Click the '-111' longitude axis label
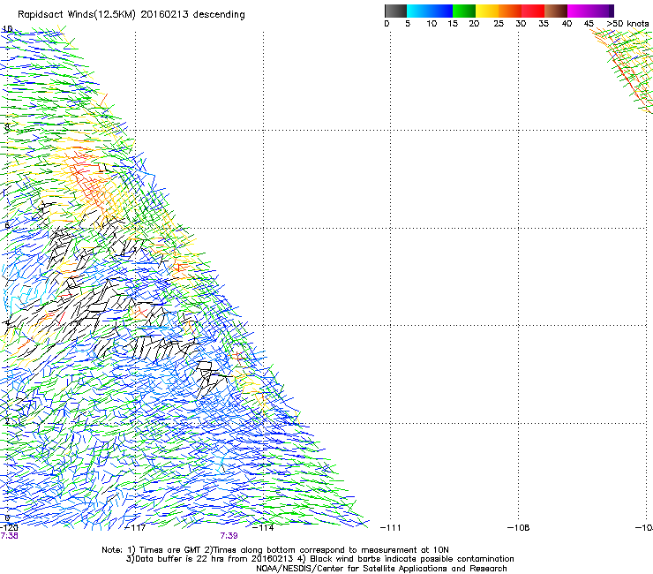Screen dimensions: 653x574 pyautogui.click(x=391, y=528)
